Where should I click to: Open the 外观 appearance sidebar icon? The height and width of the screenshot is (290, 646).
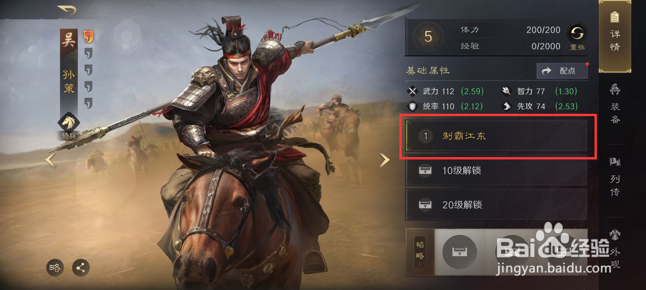[x=615, y=249]
